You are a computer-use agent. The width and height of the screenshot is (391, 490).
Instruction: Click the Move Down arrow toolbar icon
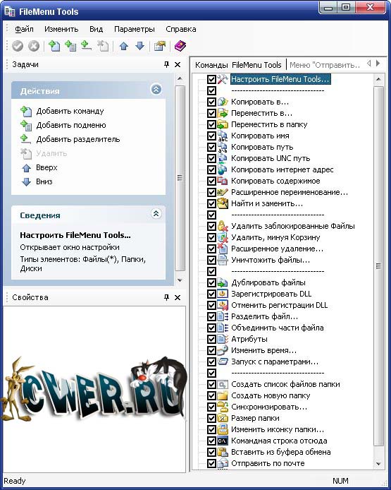click(x=140, y=47)
